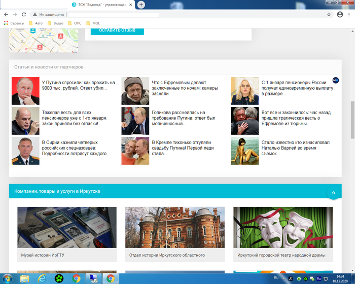This screenshot has height=284, width=355.
Task: Click the browser forward arrow
Action: [x=15, y=15]
